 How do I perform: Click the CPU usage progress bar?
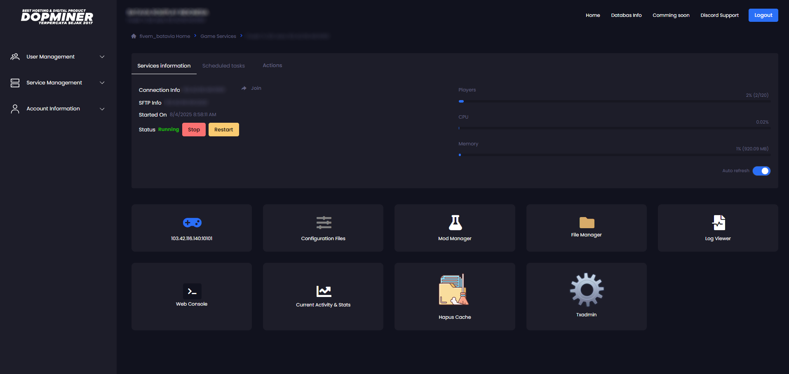point(614,128)
